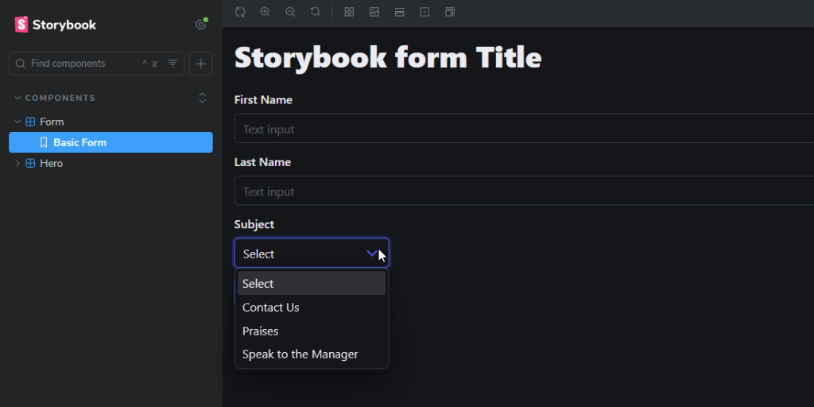This screenshot has height=407, width=814.
Task: Zoom in the preview canvas
Action: (266, 12)
